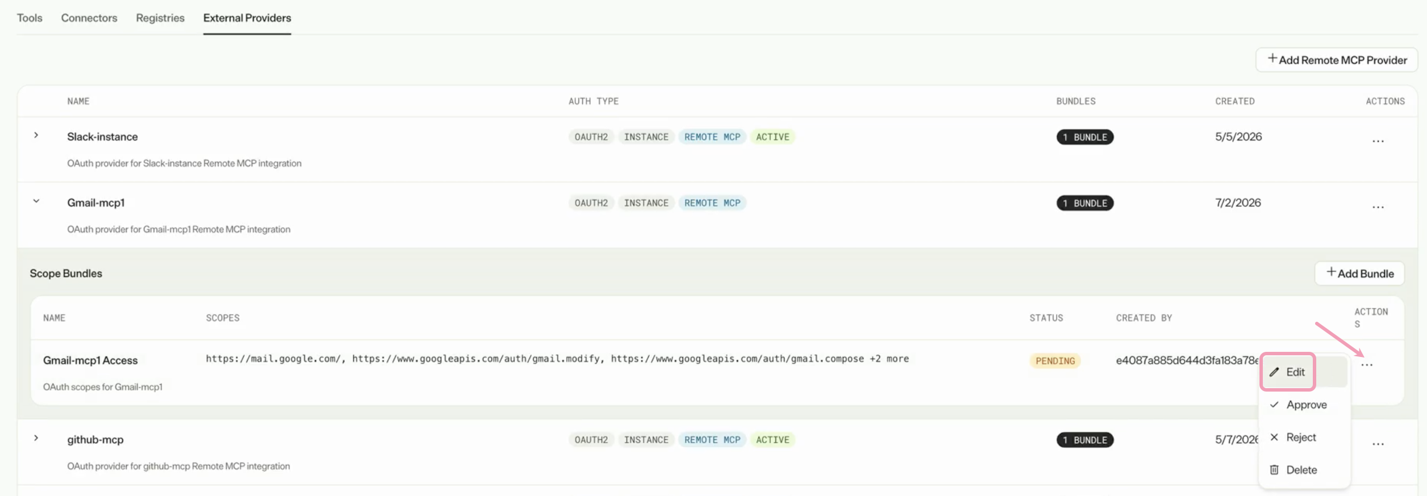Image resolution: width=1427 pixels, height=496 pixels.
Task: Click the Gmail-mcp1 OAuth provider description
Action: (178, 229)
